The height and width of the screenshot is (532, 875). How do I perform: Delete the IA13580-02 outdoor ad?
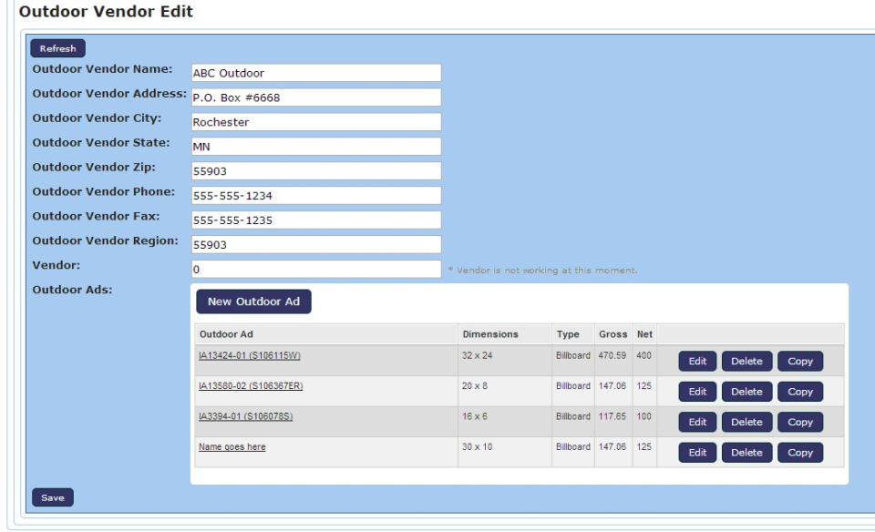[746, 391]
